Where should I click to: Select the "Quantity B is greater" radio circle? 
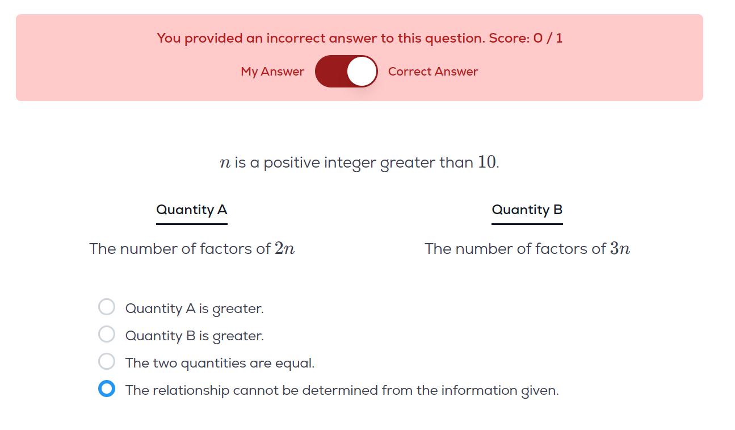[x=107, y=334]
